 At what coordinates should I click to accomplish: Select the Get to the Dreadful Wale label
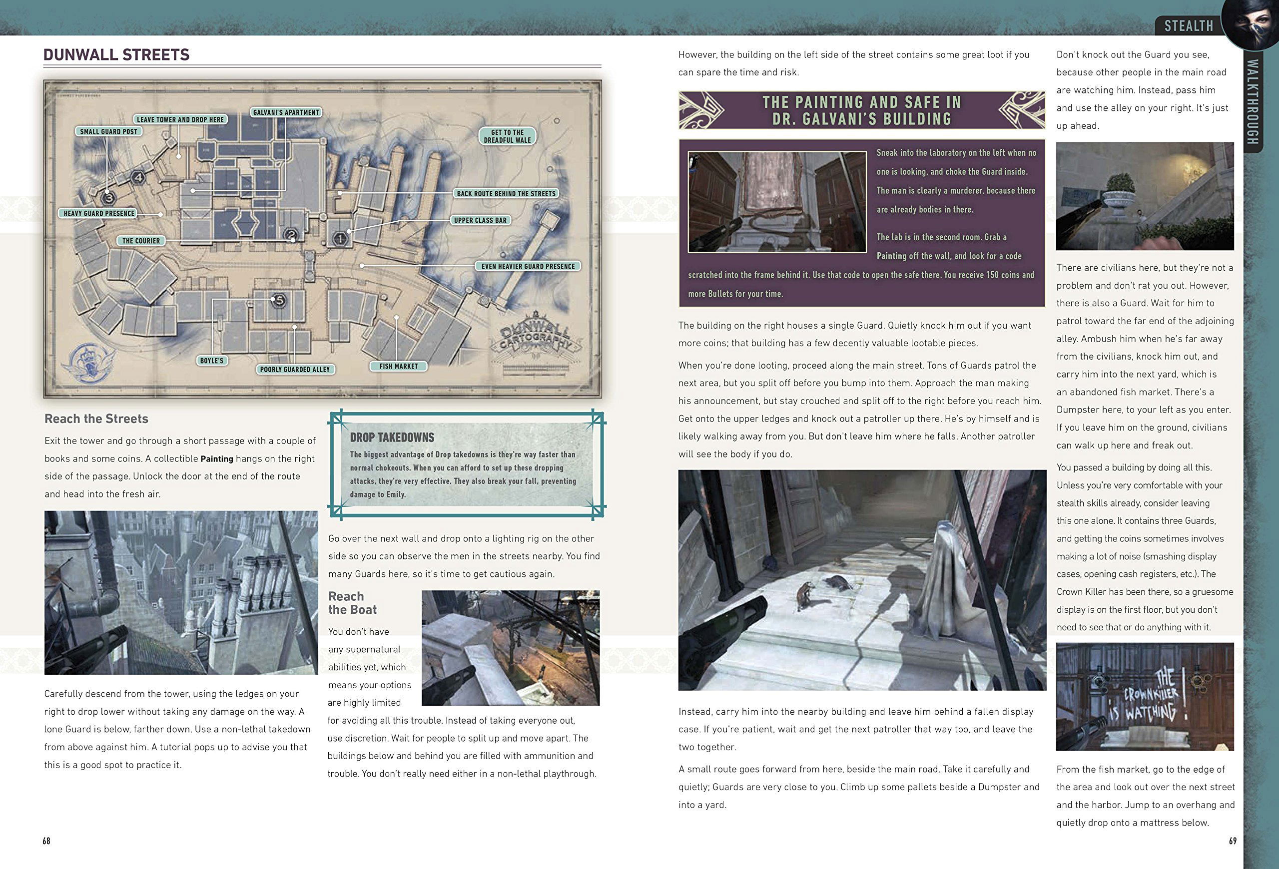coord(507,136)
